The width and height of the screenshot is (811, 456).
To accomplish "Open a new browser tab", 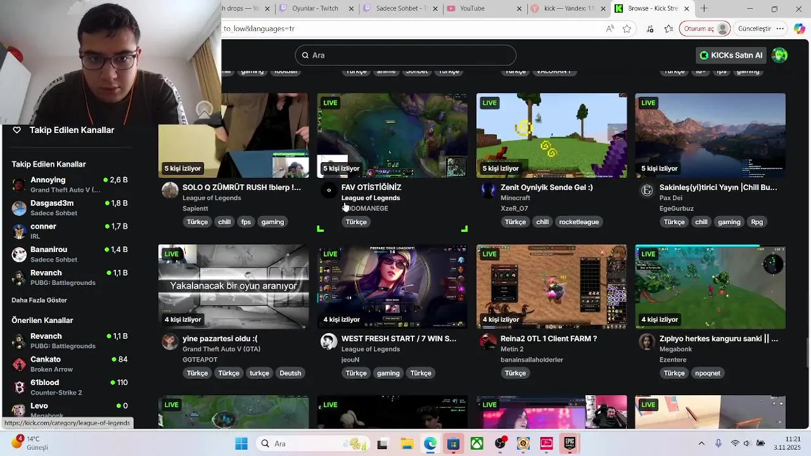I will coord(704,9).
